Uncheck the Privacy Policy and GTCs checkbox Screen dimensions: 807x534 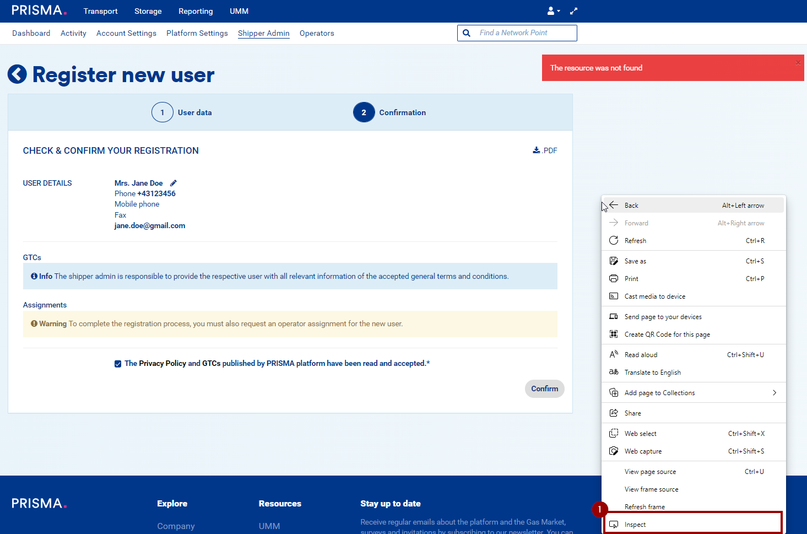tap(118, 364)
